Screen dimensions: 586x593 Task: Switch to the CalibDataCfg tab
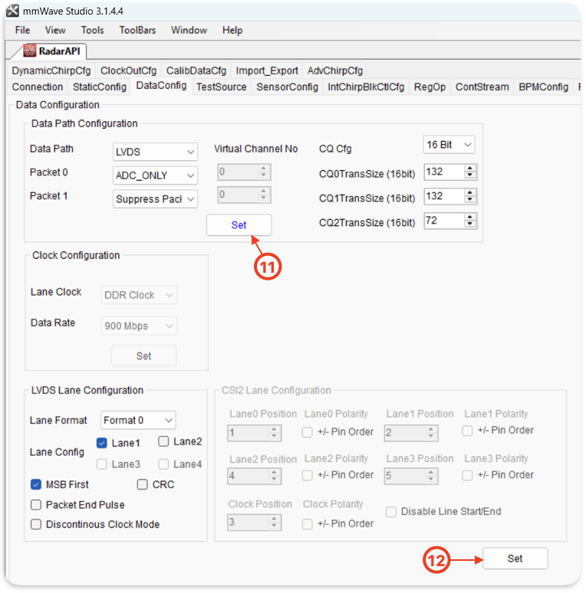[196, 70]
